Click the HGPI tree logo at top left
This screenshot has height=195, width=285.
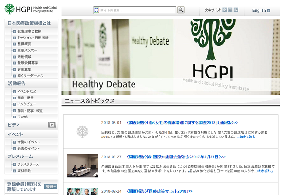[9, 9]
